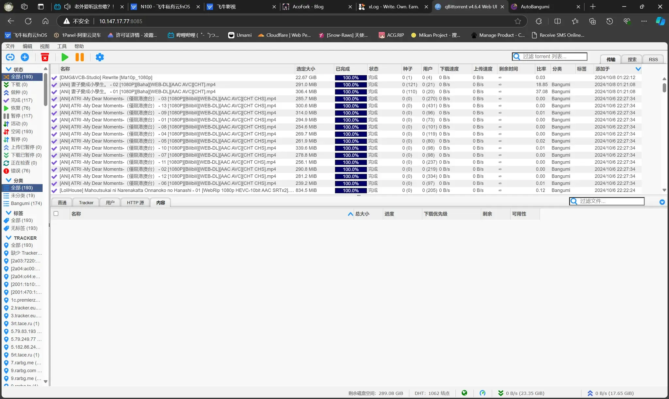669x399 pixels.
Task: Open dropdown arrow beside file filter
Action: coord(662,202)
